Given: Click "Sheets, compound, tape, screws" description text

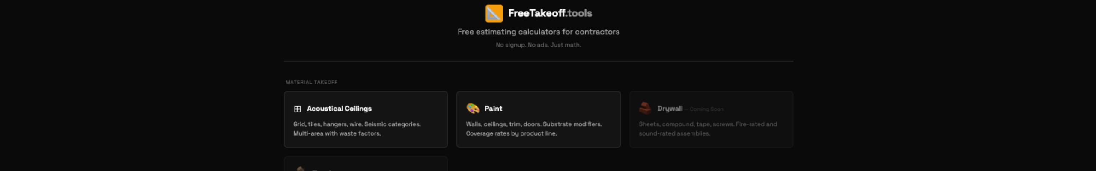Looking at the screenshot, I should click(708, 124).
